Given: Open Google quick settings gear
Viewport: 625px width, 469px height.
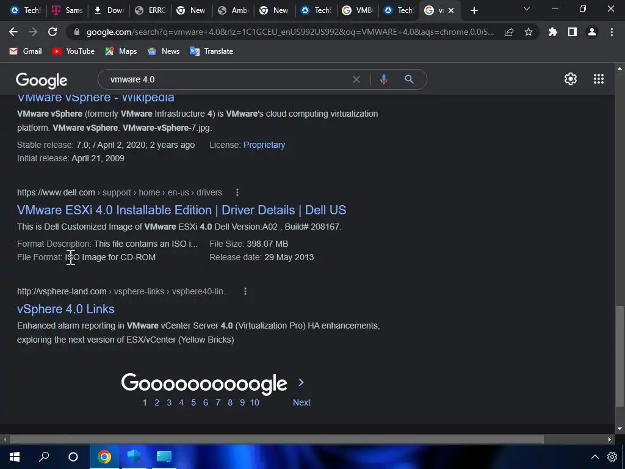Looking at the screenshot, I should click(571, 79).
